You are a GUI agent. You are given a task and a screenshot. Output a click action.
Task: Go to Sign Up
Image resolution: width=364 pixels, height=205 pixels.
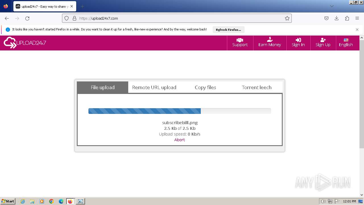tap(323, 43)
